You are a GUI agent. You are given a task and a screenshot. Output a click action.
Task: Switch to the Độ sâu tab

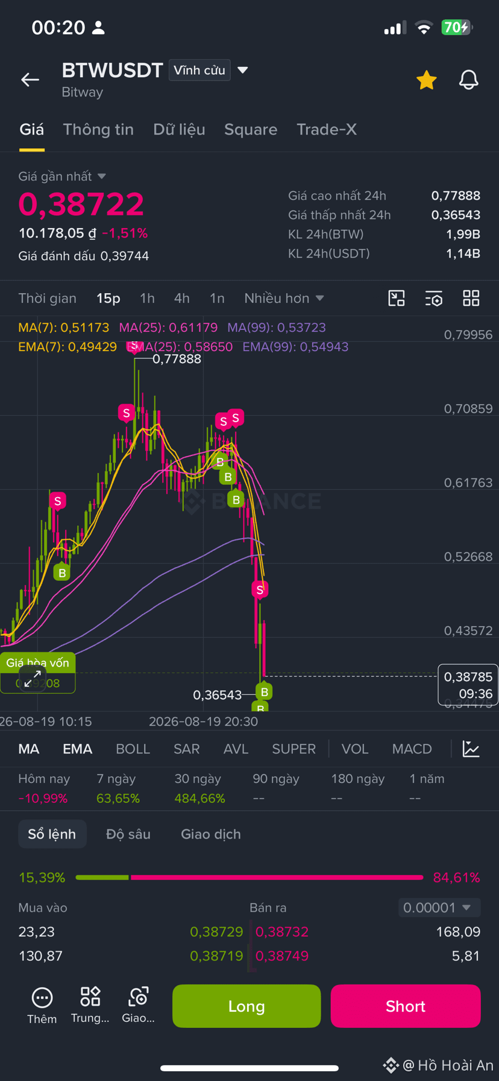click(128, 834)
